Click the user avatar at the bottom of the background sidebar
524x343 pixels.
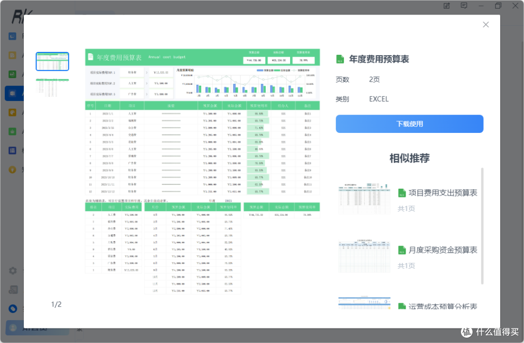(13, 328)
